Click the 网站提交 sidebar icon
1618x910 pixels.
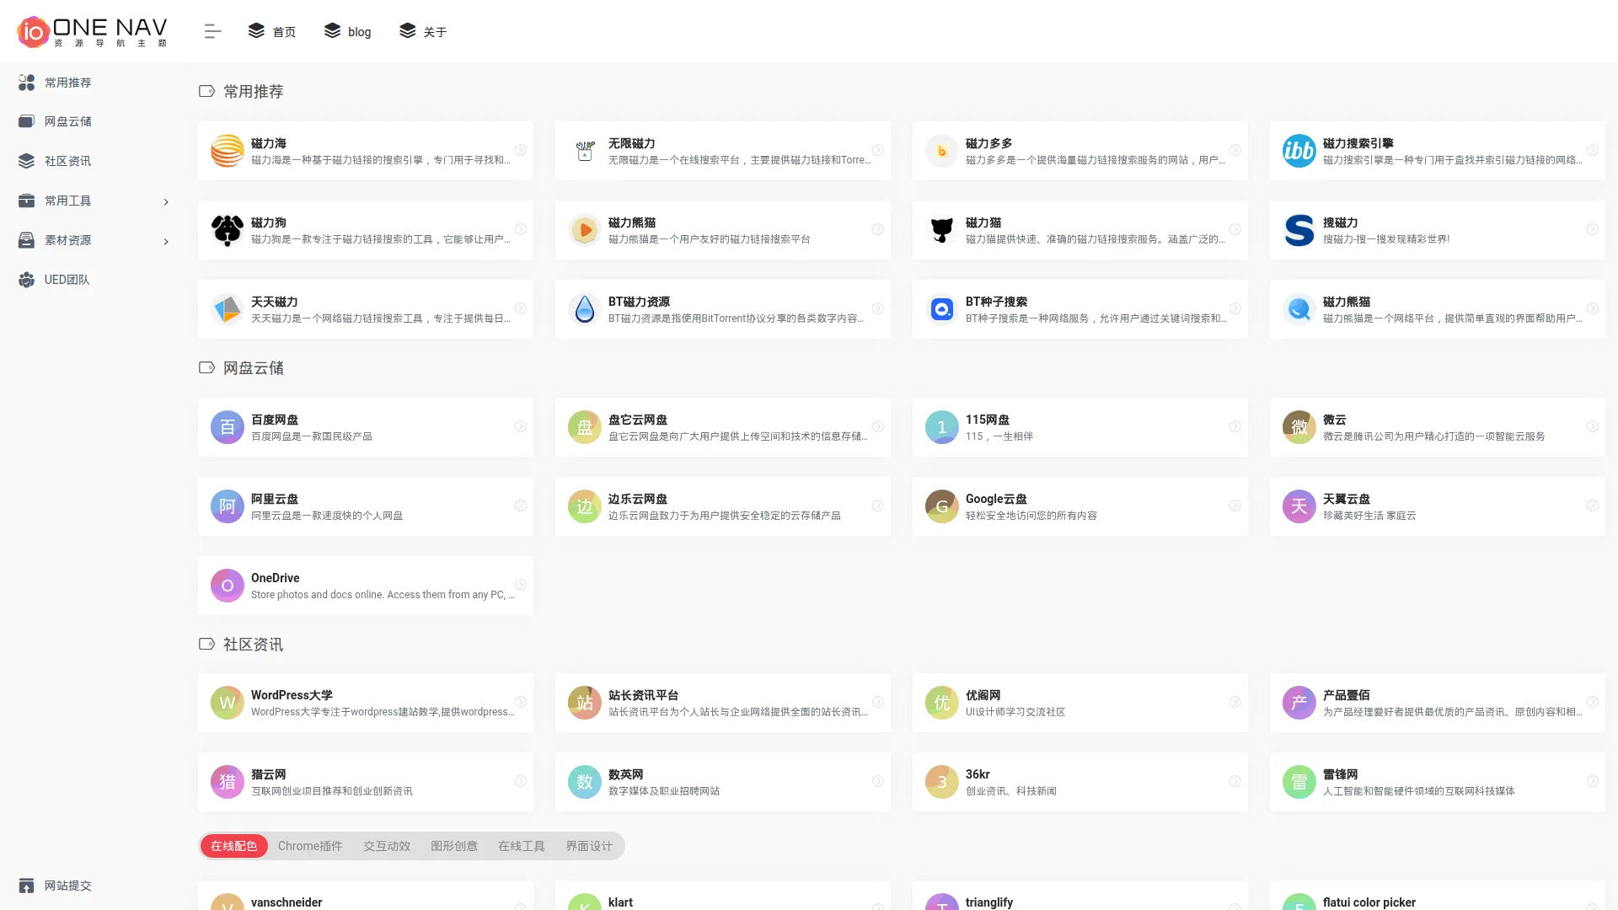tap(27, 886)
